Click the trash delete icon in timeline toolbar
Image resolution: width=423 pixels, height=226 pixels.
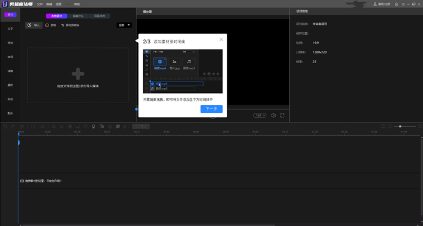(x=22, y=126)
